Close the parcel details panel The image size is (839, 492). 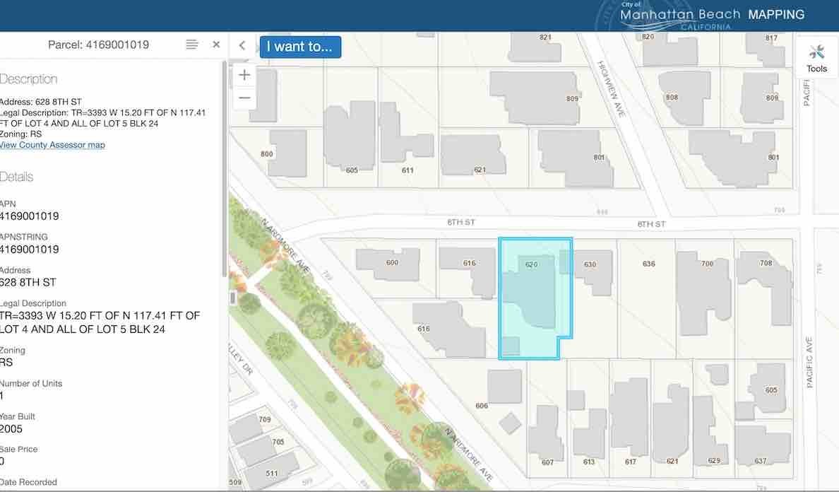point(216,45)
